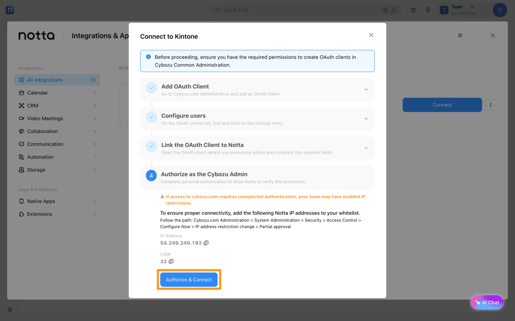This screenshot has width=515, height=321.
Task: Open the Collaboration category
Action: click(x=57, y=131)
